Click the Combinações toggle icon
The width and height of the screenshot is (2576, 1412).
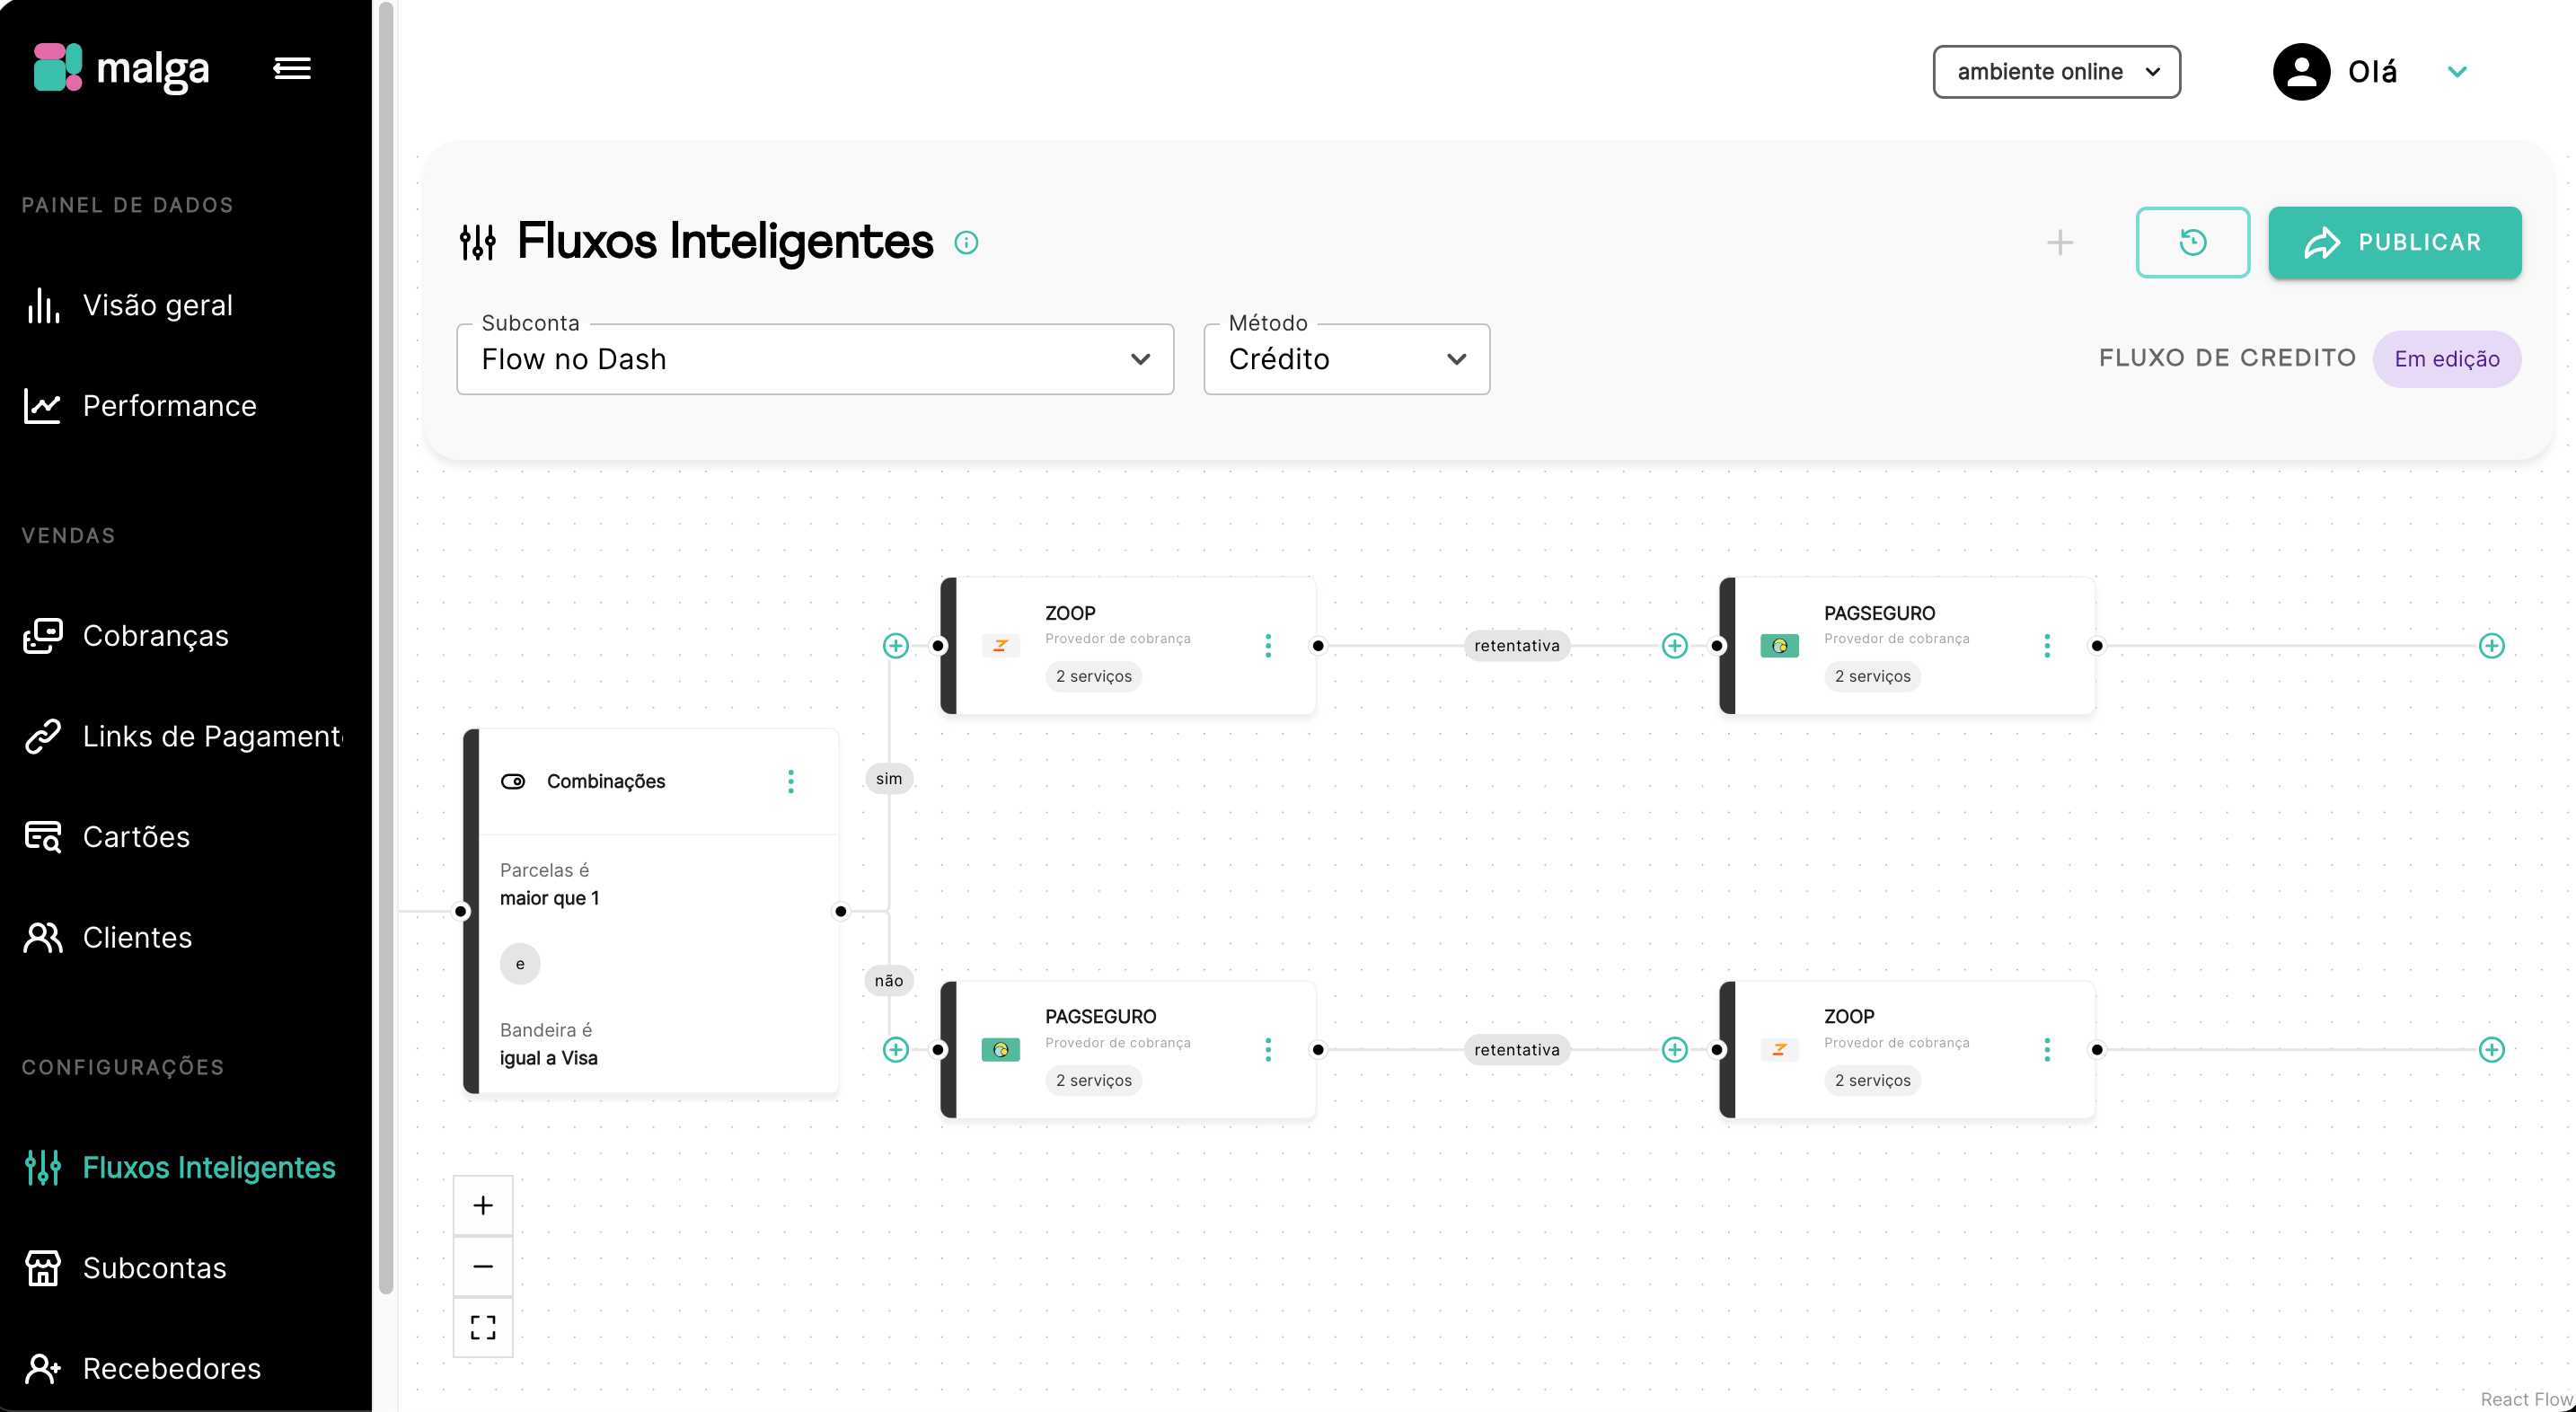pos(513,781)
